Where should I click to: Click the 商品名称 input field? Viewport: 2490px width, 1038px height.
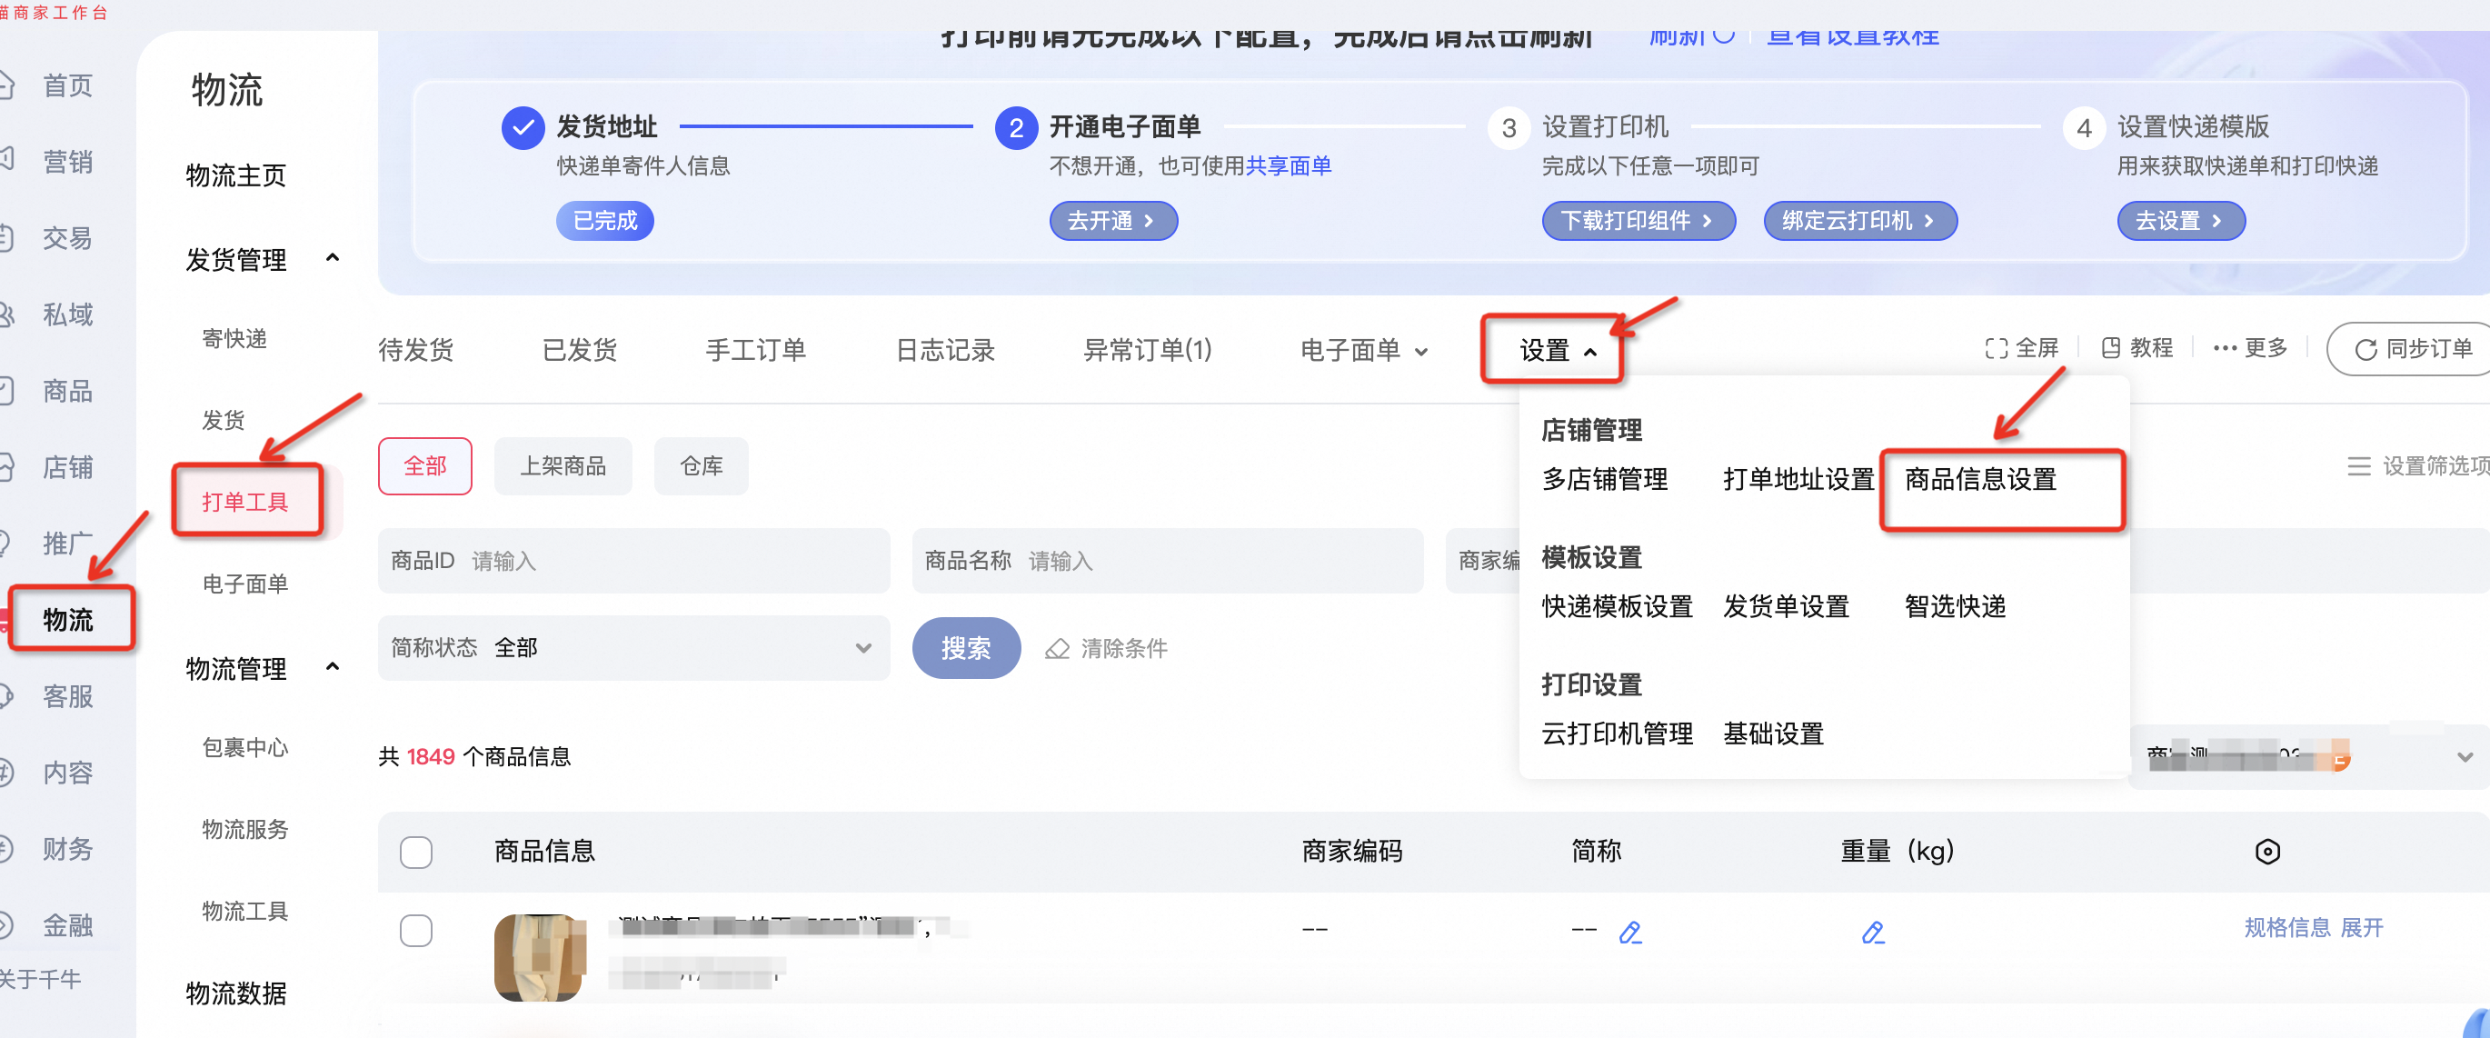[1167, 561]
